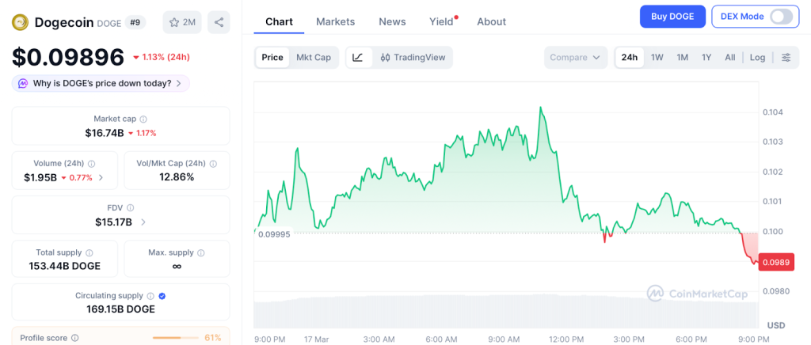Open 'Why is DOGE's price down today?'
The height and width of the screenshot is (345, 811).
pyautogui.click(x=101, y=83)
